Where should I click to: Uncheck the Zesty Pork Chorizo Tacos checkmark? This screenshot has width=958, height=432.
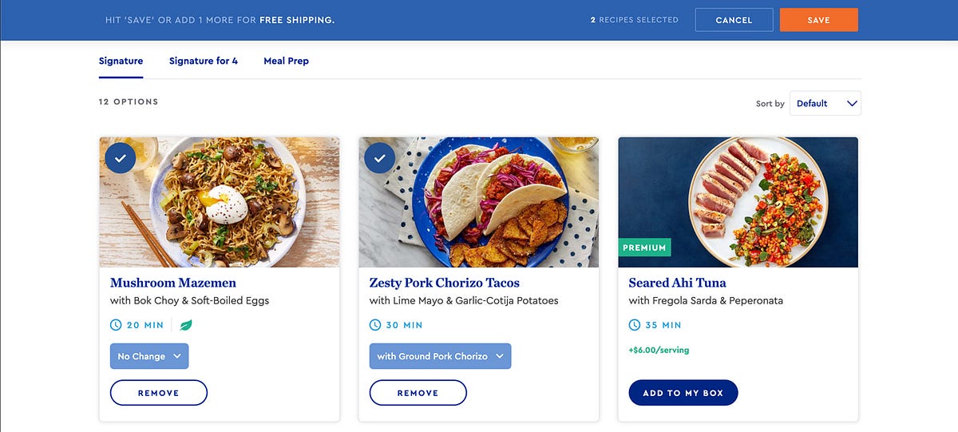click(x=379, y=158)
